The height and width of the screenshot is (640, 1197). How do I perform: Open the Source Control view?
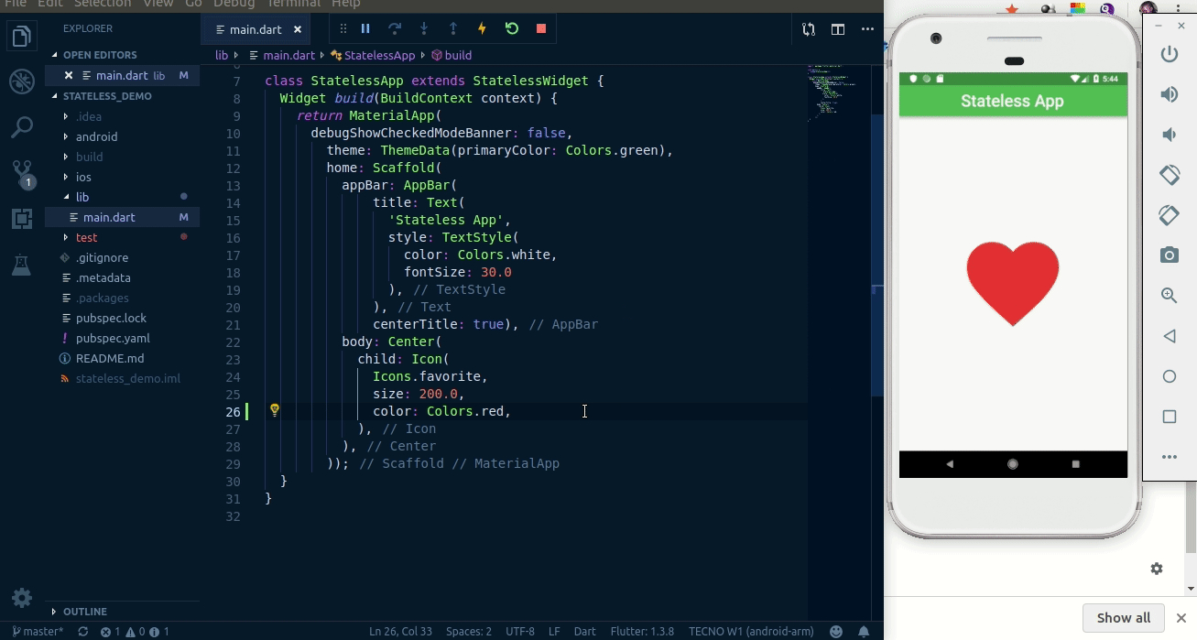pyautogui.click(x=21, y=174)
